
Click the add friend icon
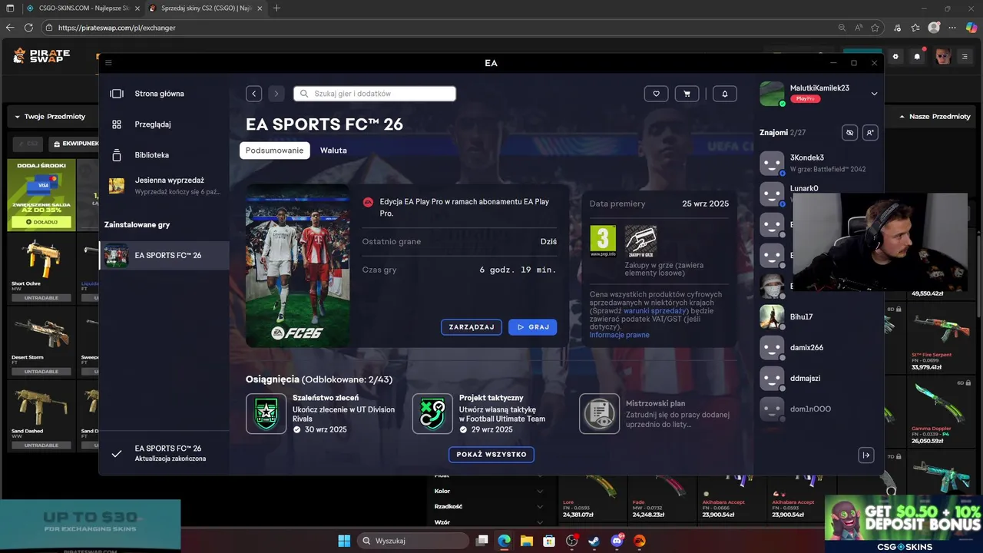[x=870, y=133]
